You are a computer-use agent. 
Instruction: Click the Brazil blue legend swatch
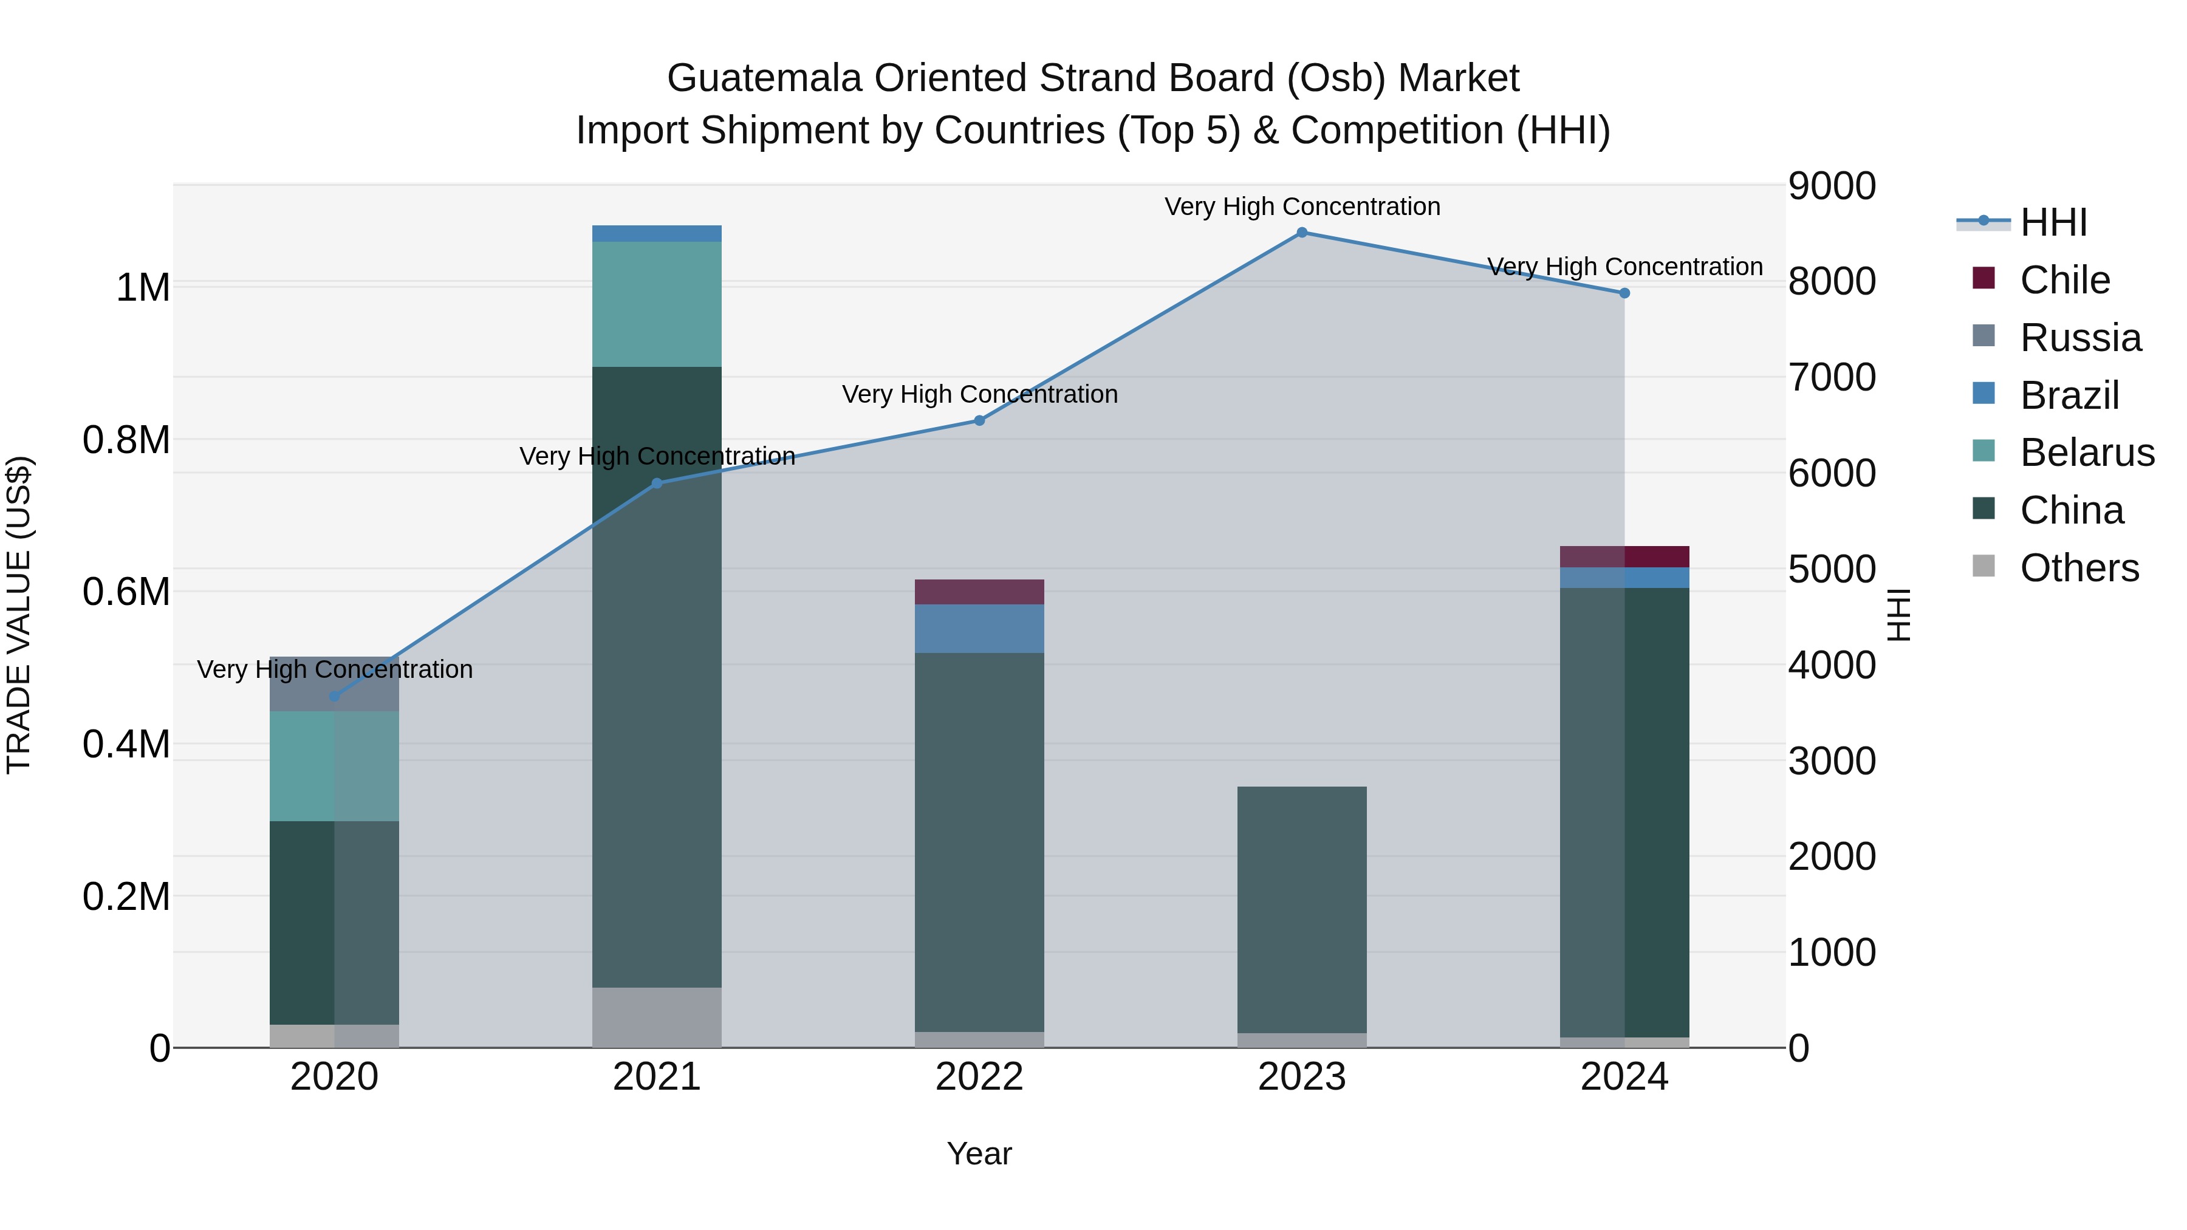click(1983, 393)
